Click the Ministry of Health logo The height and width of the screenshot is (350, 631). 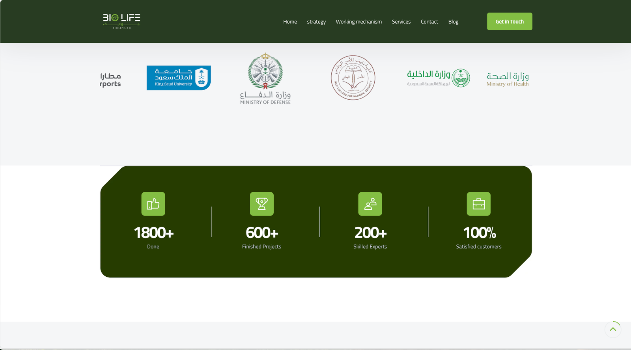[508, 79]
